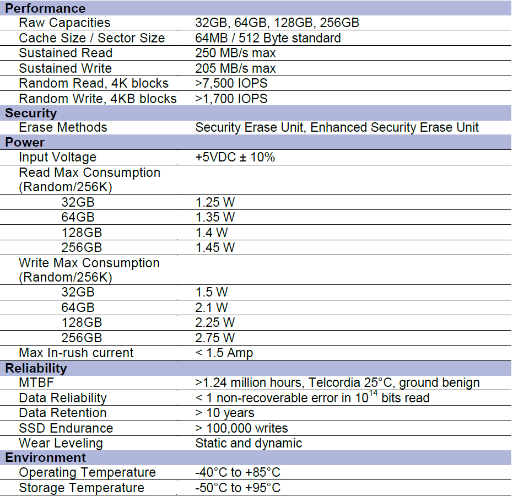513x496 pixels.
Task: Select the Erase Methods value text
Action: 337,128
